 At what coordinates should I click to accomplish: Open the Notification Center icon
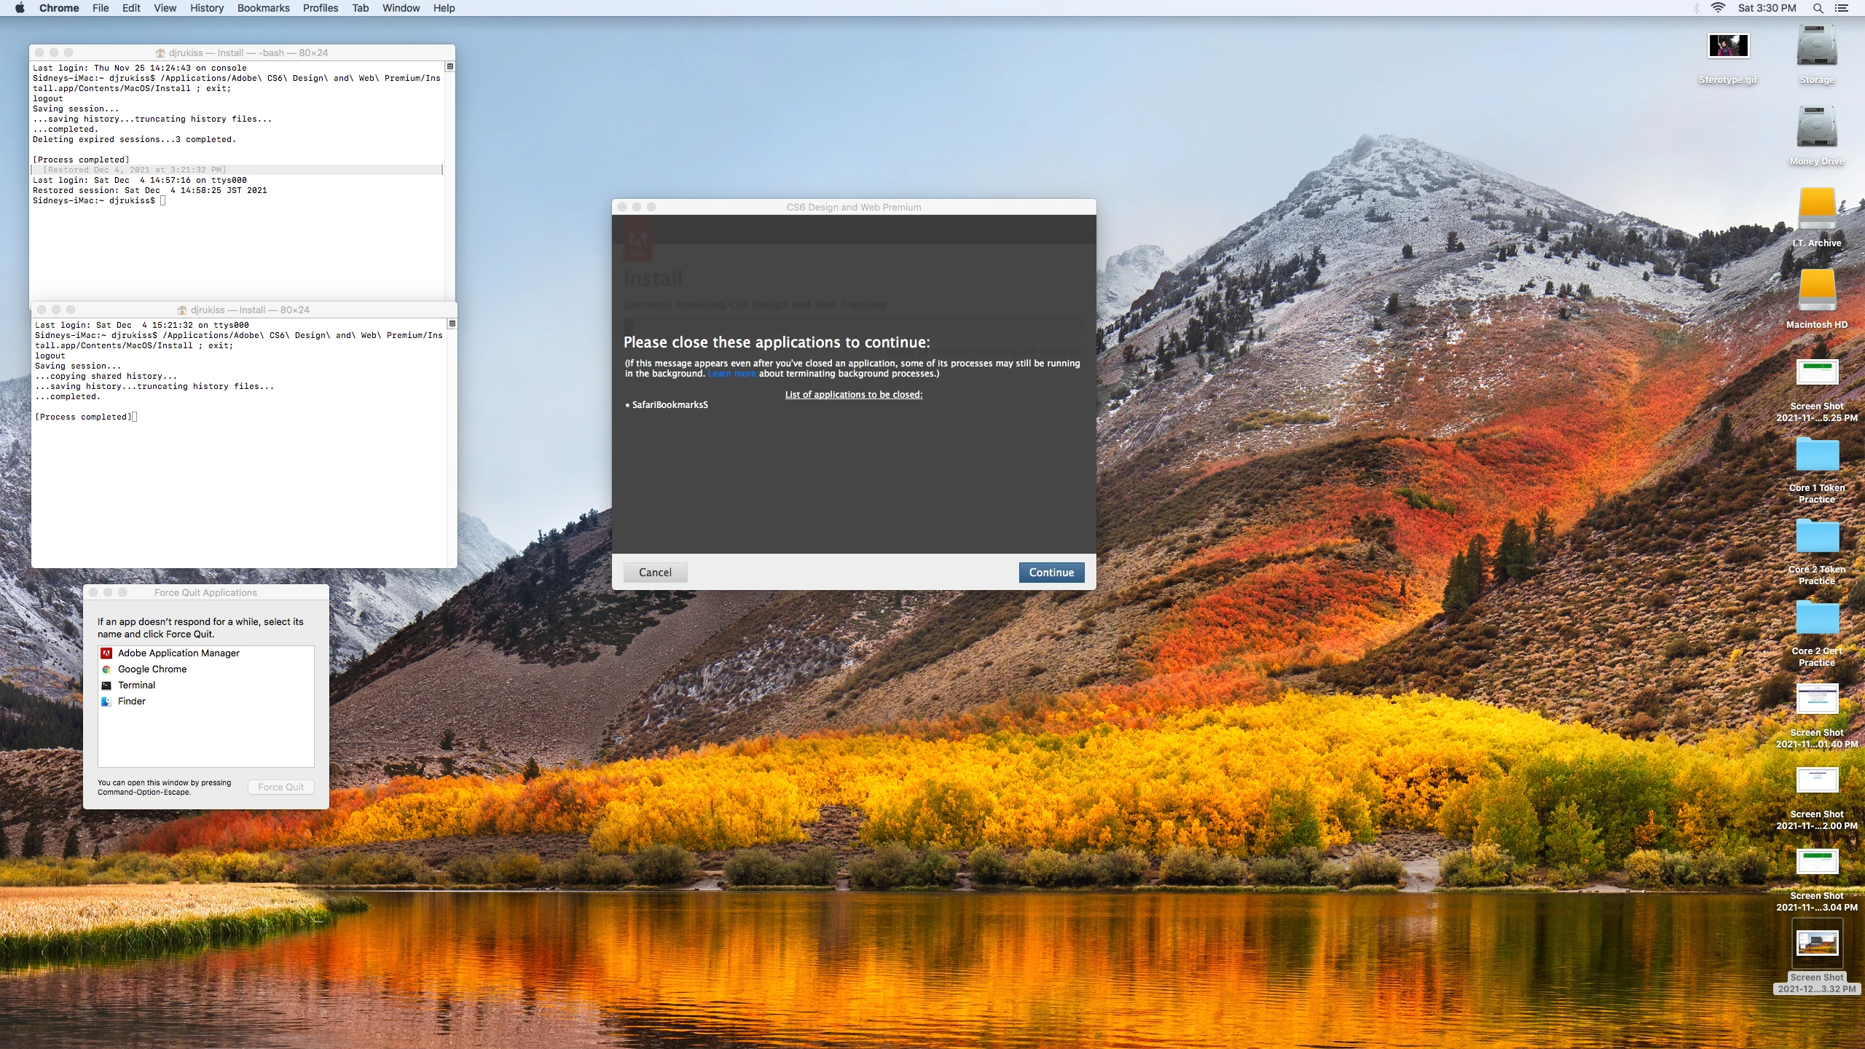coord(1842,8)
